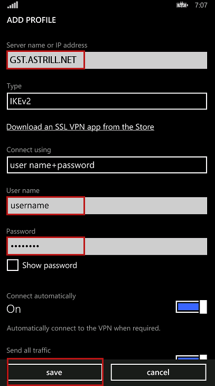The height and width of the screenshot is (386, 215).
Task: Open the Connect using dropdown
Action: (x=107, y=165)
